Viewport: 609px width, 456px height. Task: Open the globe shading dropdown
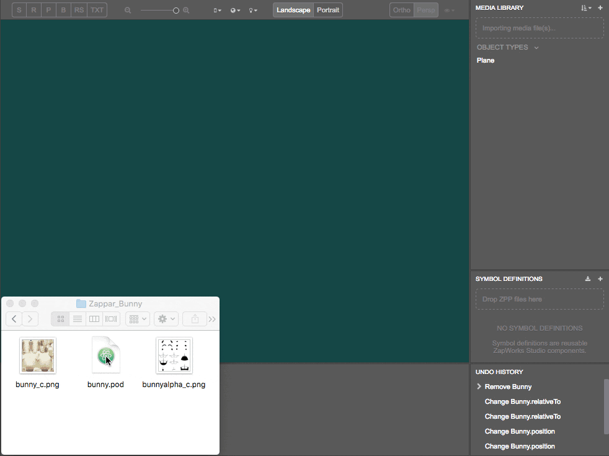[x=236, y=11]
